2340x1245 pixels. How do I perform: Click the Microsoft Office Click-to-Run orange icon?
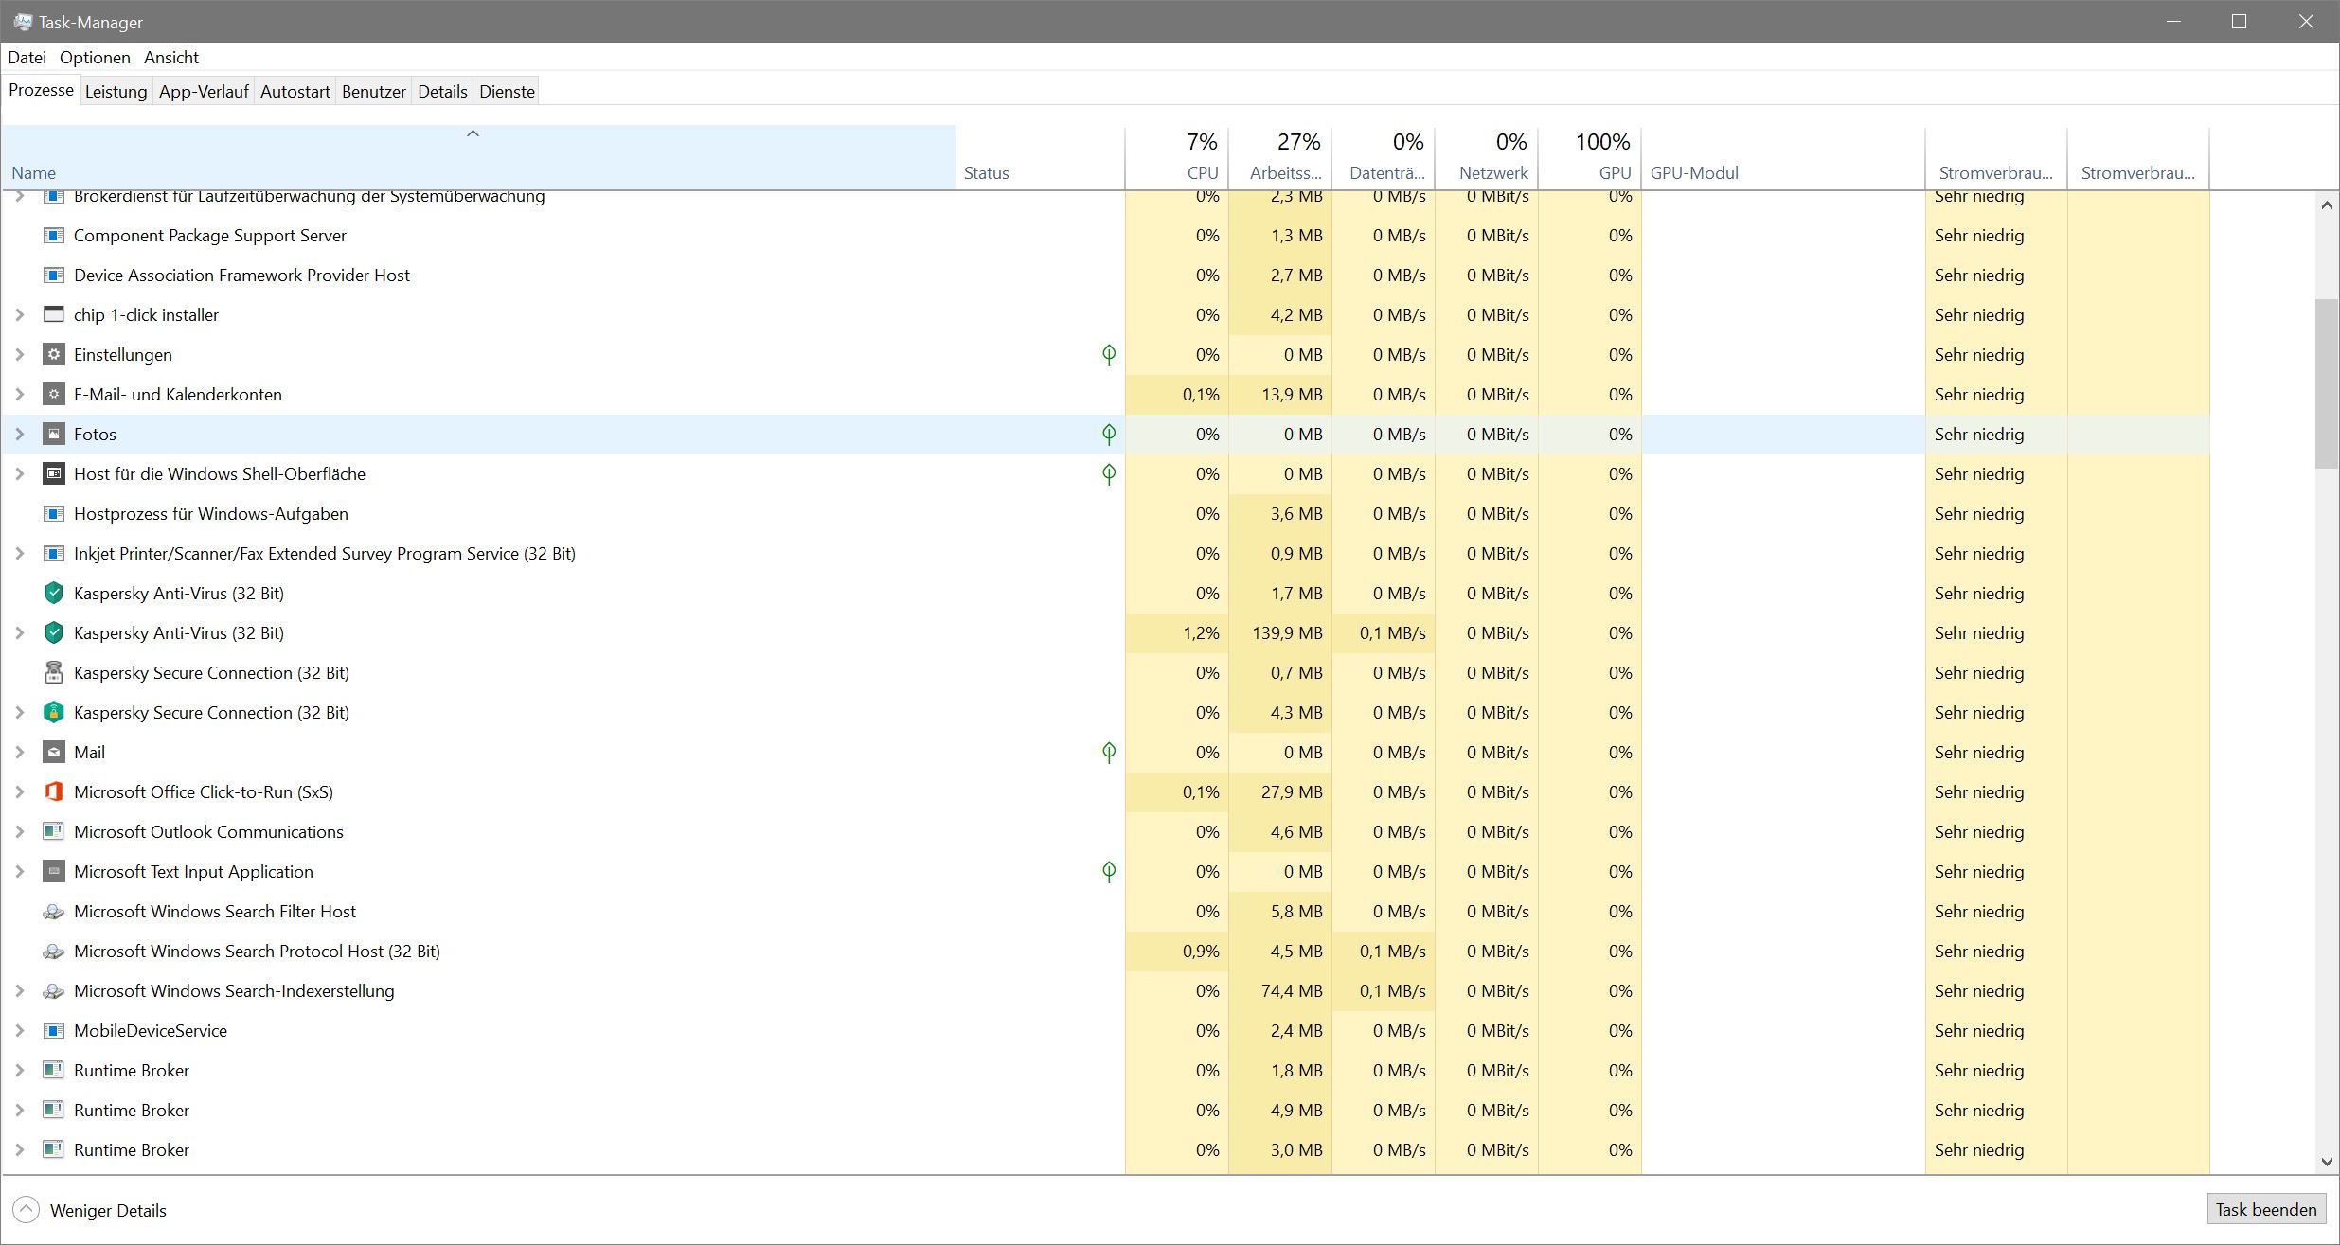tap(54, 791)
